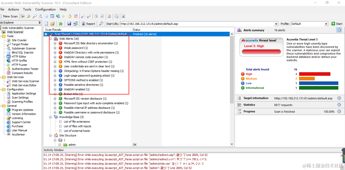Open the Tools menu

(27, 9)
